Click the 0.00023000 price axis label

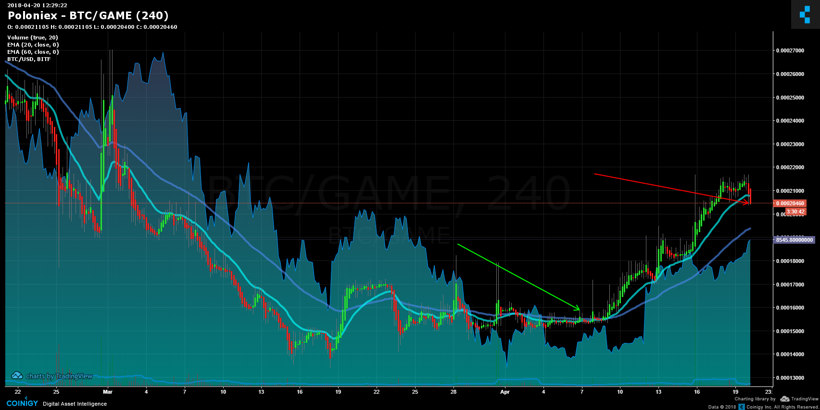click(x=790, y=144)
